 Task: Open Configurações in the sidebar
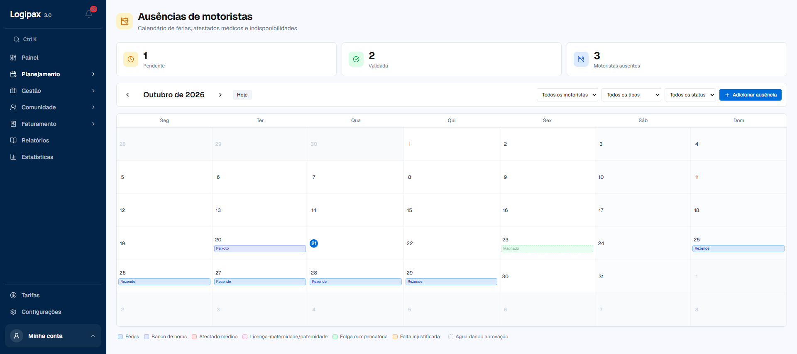[53, 312]
